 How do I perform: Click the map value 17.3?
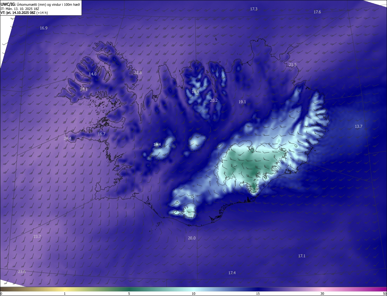254,9
